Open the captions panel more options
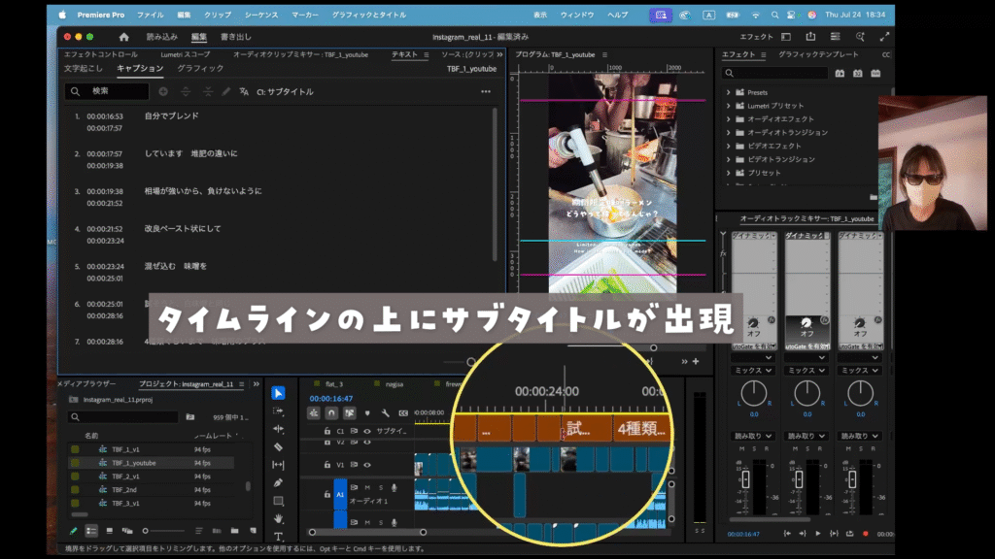 (486, 92)
